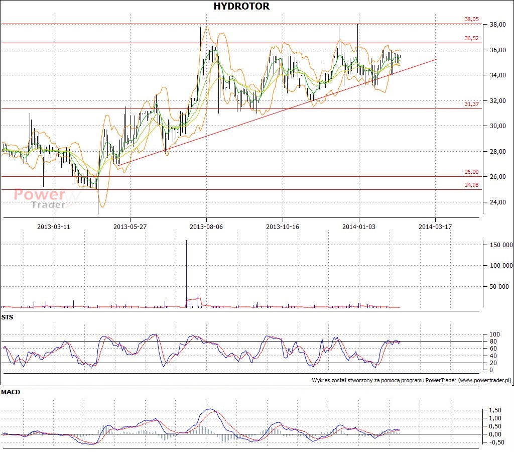Click the 100 000 volume axis value
The width and height of the screenshot is (514, 452).
(x=501, y=266)
